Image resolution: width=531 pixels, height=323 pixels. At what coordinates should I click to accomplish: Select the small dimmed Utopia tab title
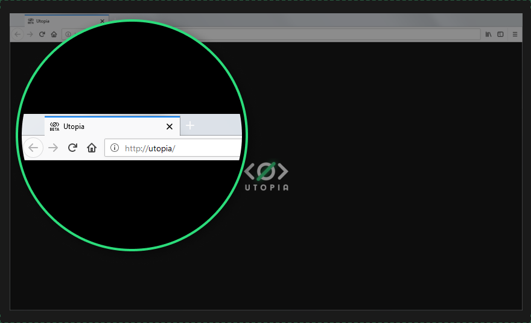pyautogui.click(x=43, y=21)
